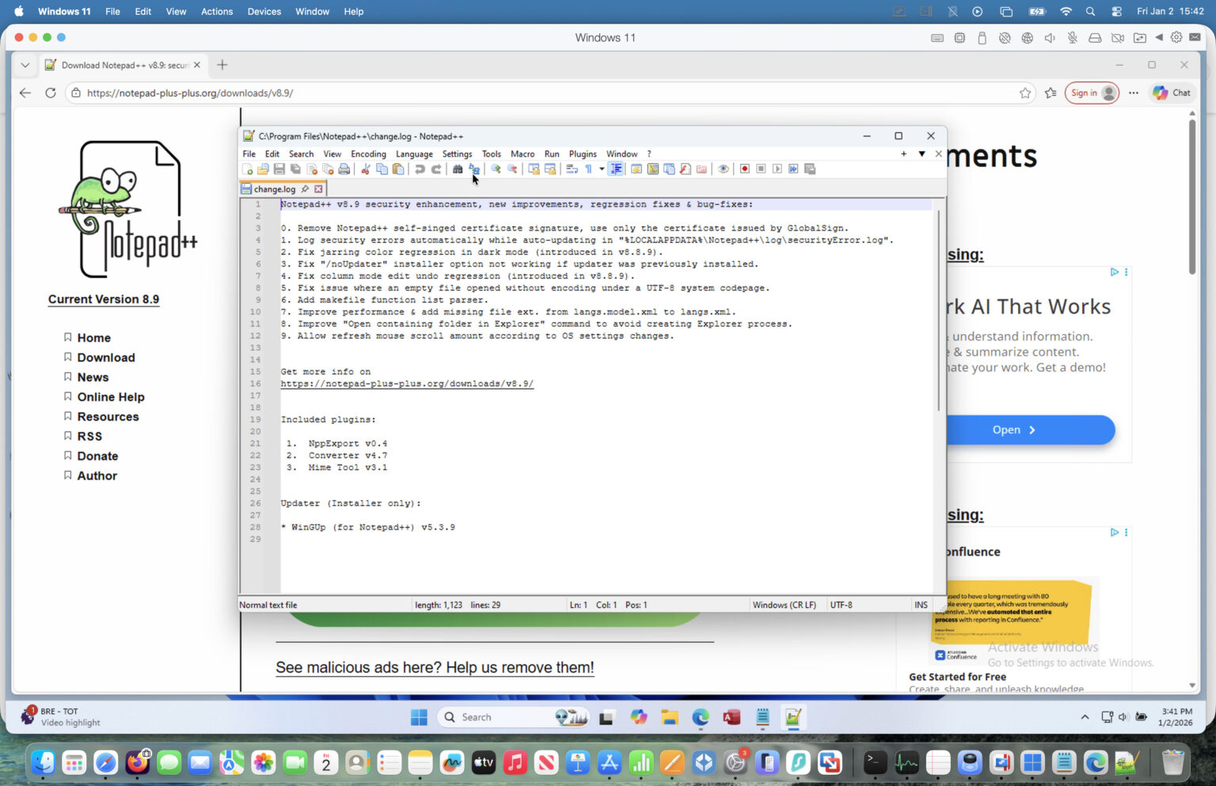
Task: Click the Donate link in the sidebar
Action: click(97, 456)
